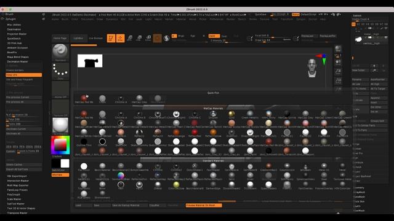
Task: Click the QuickSave button
Action: pos(260,15)
